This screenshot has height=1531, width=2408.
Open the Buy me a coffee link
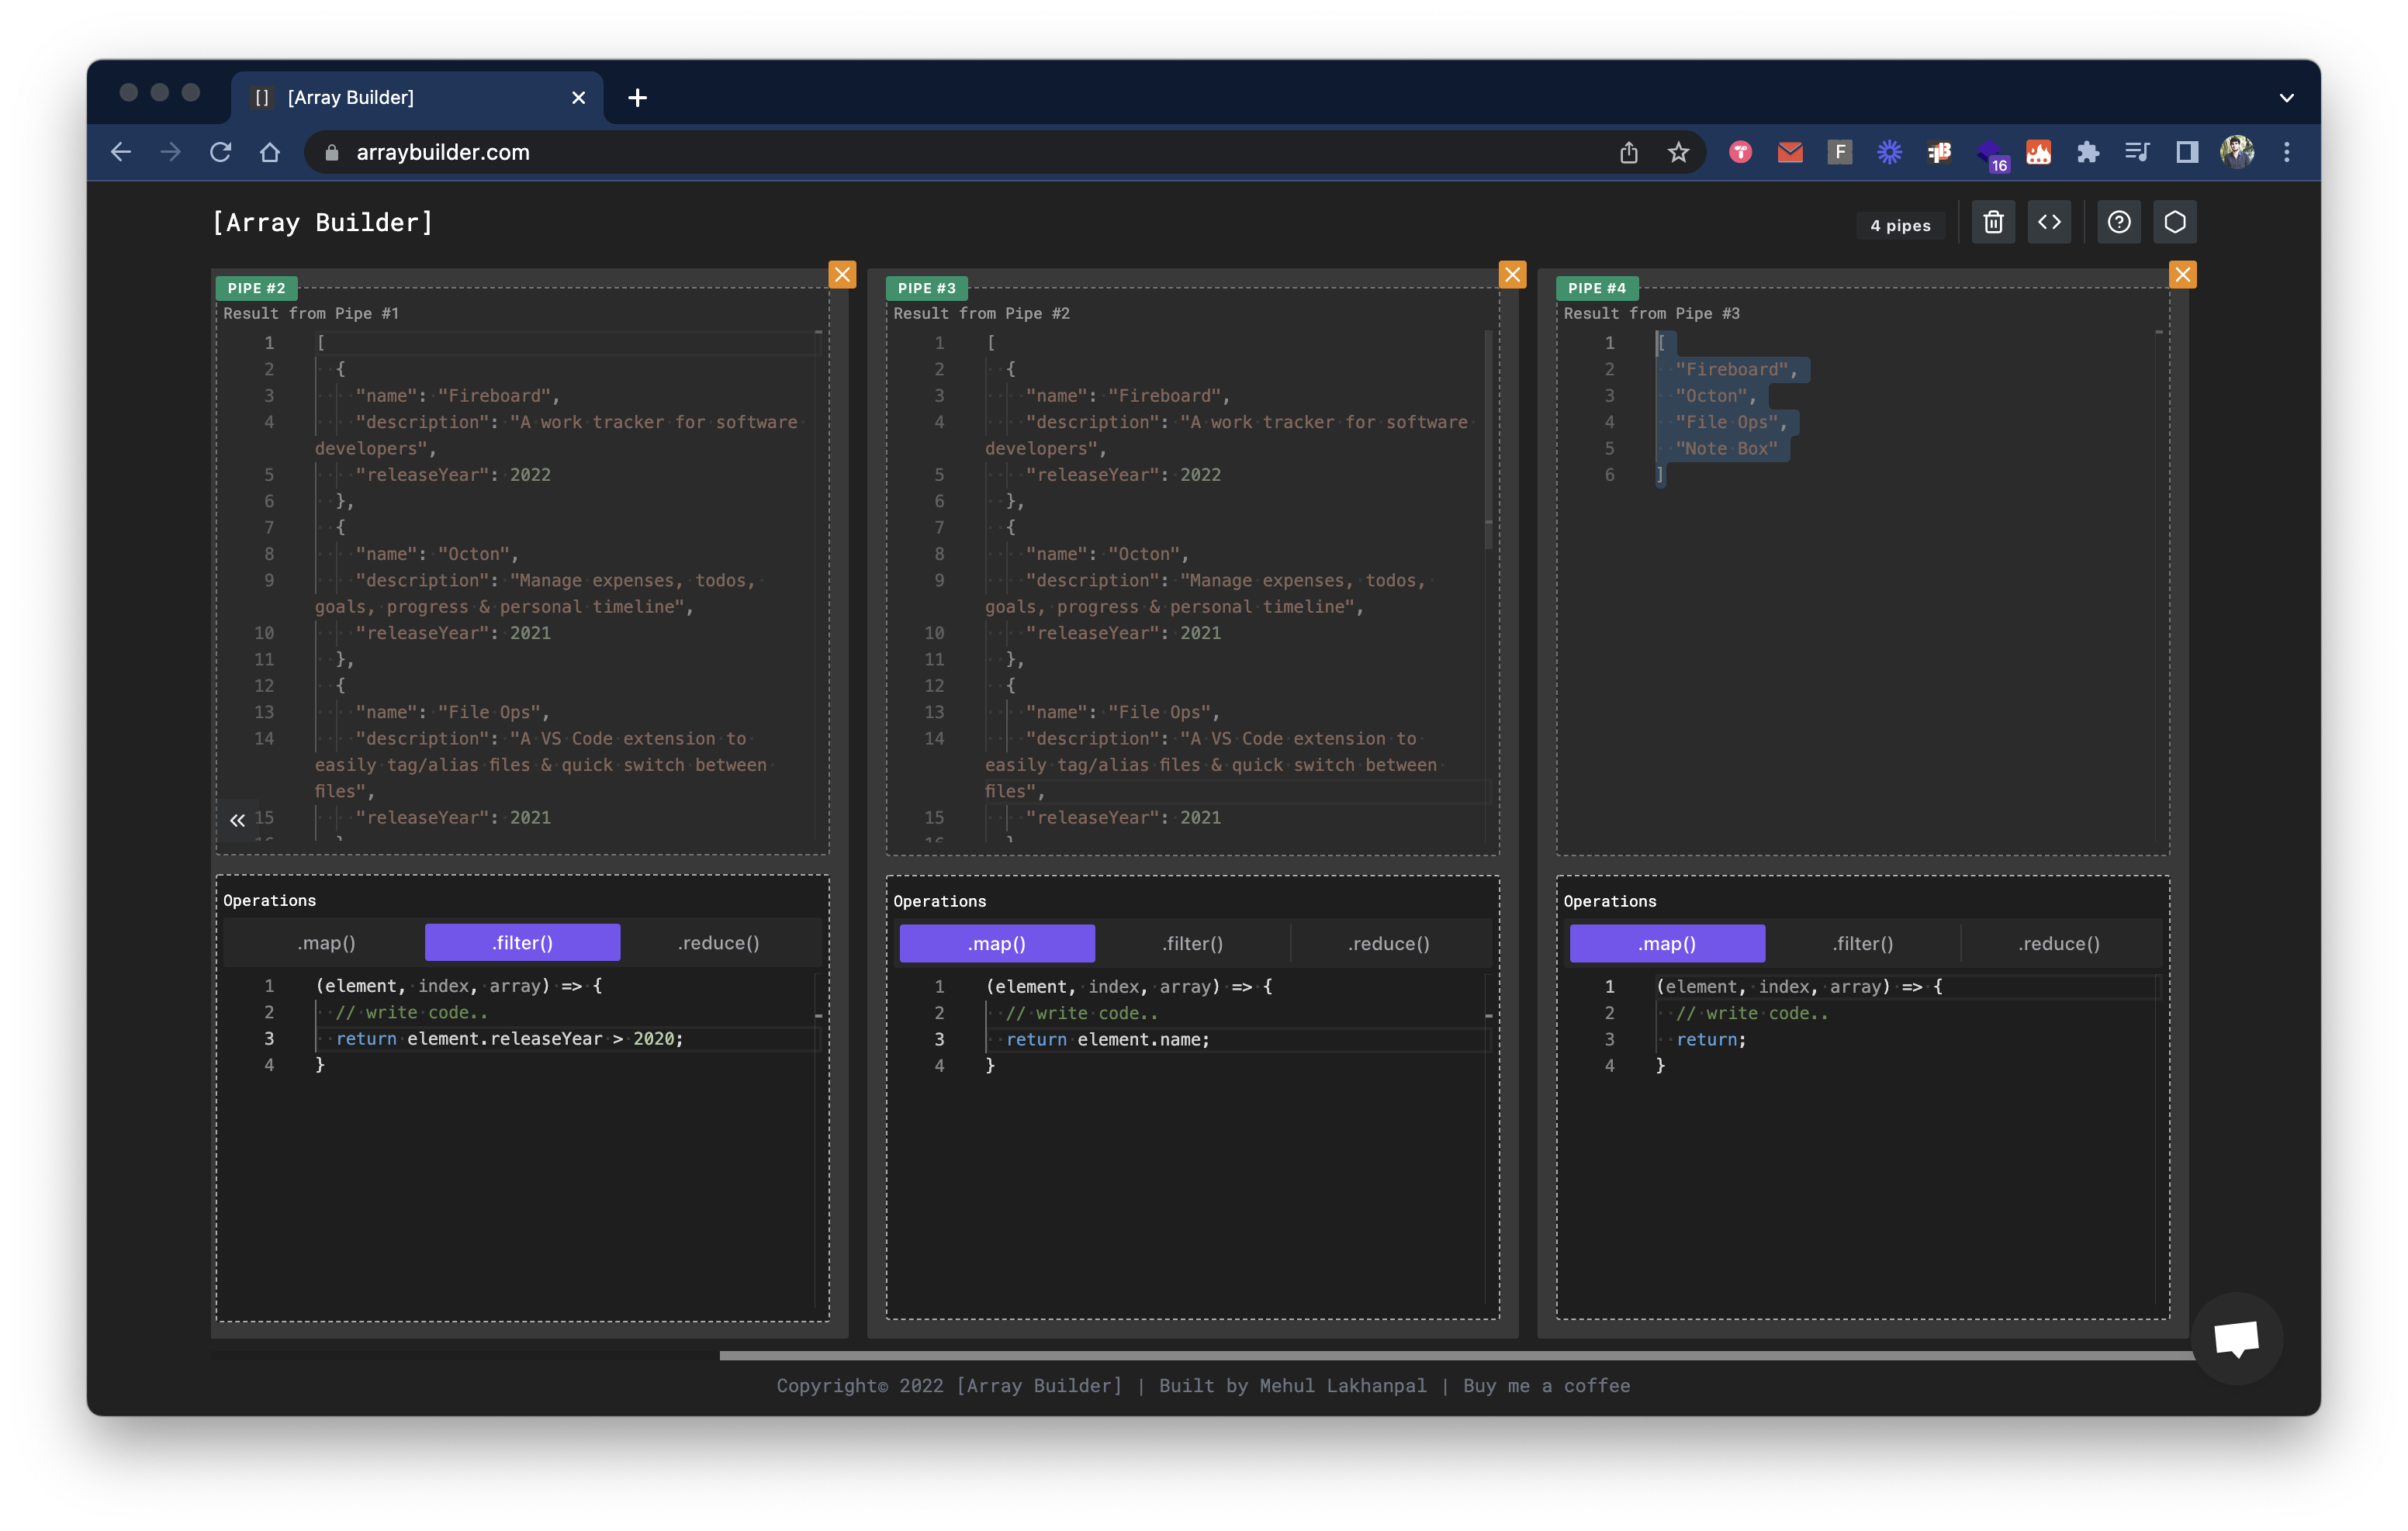(1546, 1386)
